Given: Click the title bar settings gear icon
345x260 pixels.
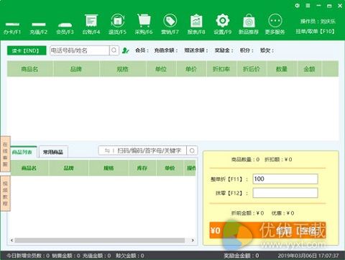Looking at the screenshot, I should click(x=297, y=5).
